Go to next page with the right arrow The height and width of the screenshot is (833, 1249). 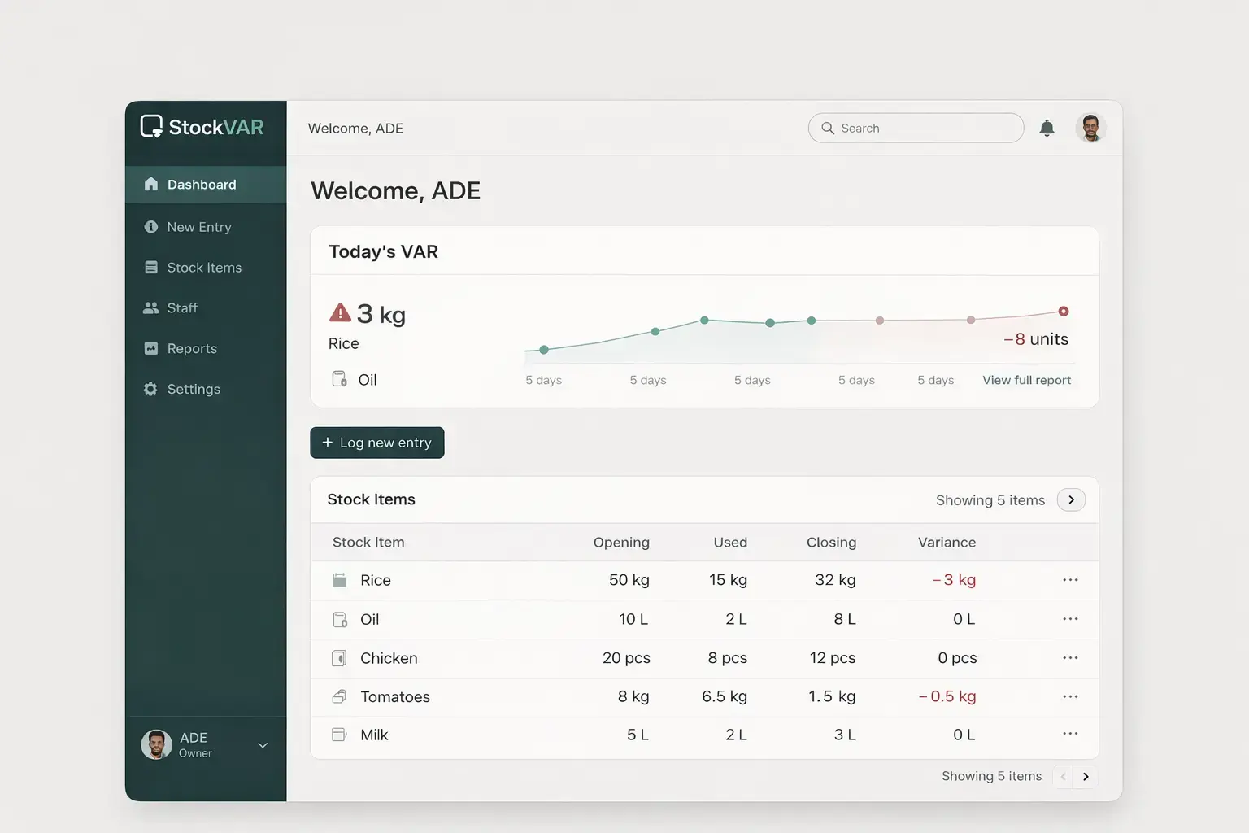[1085, 777]
